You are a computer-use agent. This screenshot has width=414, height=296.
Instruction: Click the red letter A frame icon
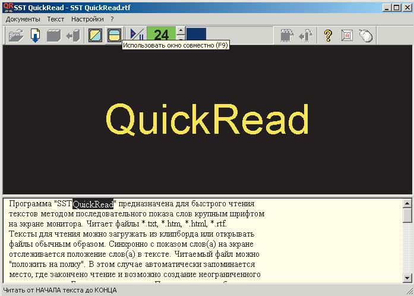347,35
